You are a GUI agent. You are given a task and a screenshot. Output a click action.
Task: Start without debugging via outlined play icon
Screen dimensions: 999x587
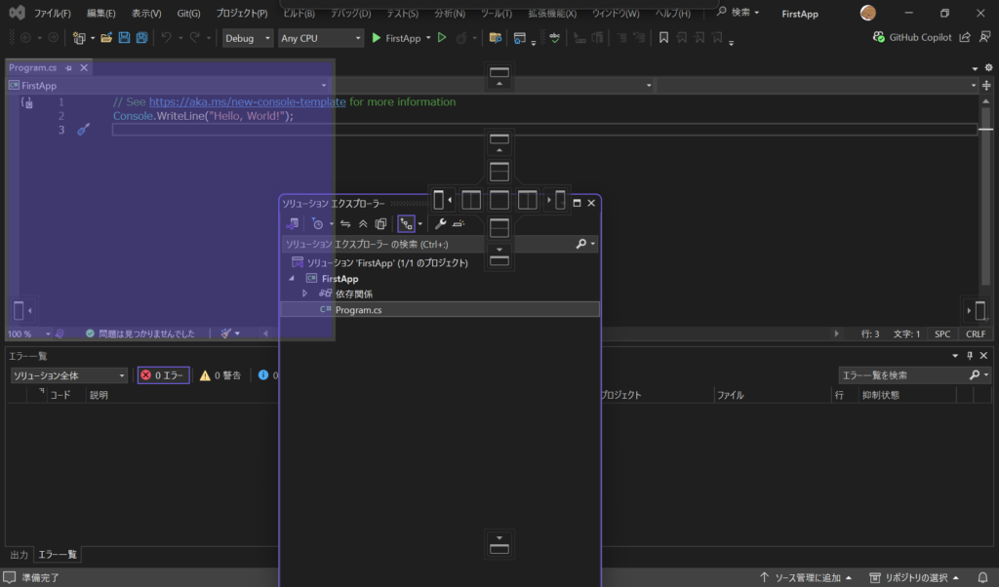(x=442, y=38)
